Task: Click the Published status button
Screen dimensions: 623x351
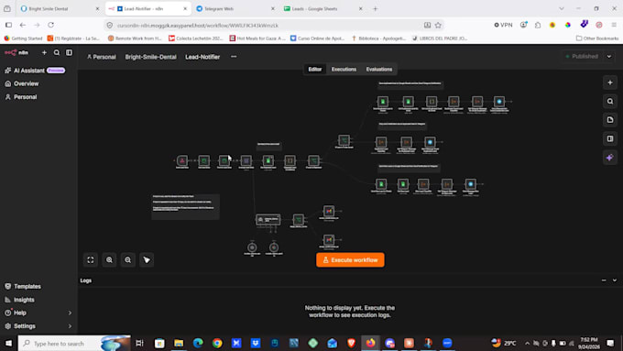Action: [582, 57]
